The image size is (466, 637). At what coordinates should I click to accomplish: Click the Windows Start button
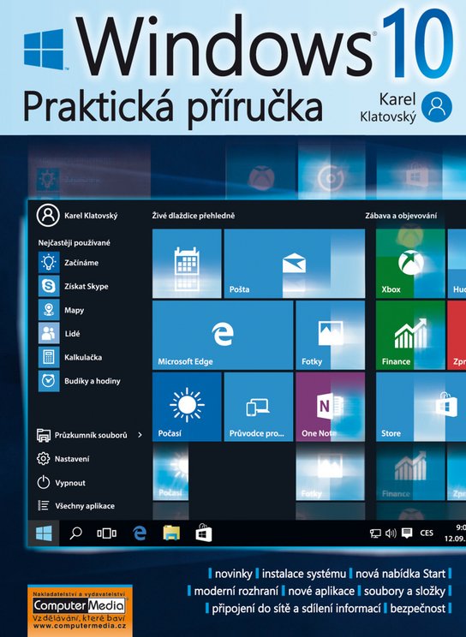coord(44,533)
